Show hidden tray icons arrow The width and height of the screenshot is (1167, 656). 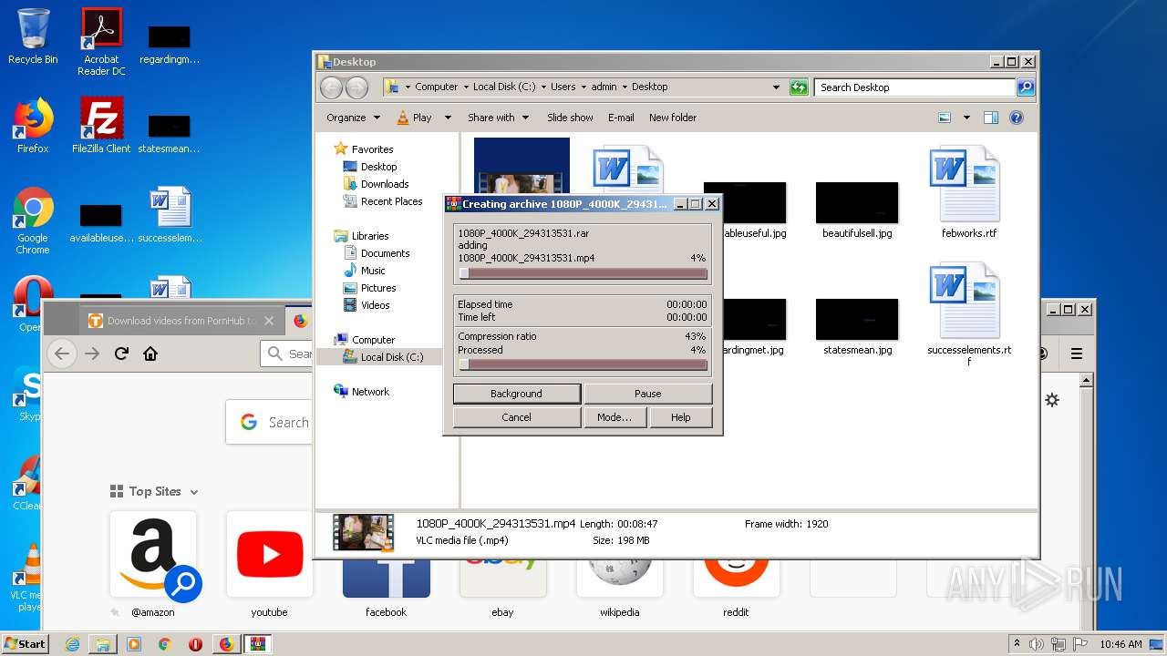[1017, 644]
